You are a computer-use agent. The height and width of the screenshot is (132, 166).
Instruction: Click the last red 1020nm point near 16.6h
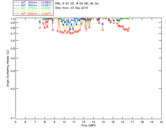[x=129, y=28]
